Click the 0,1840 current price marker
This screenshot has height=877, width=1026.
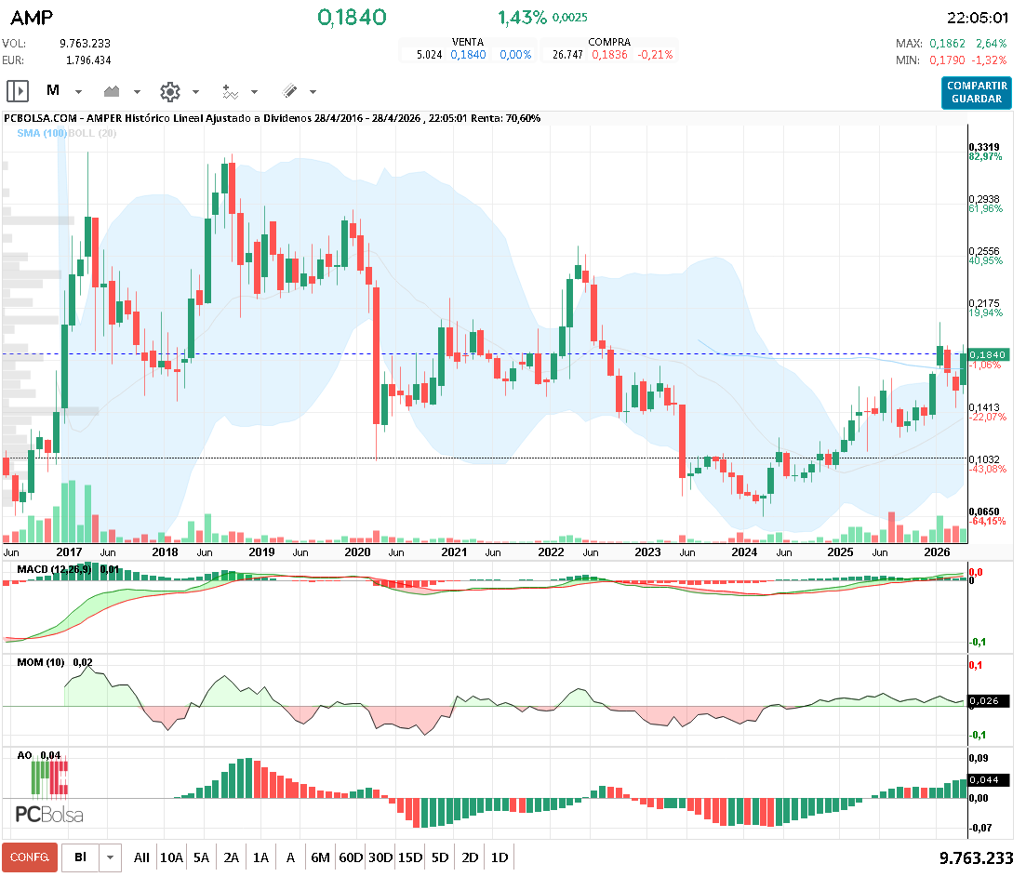tap(988, 355)
